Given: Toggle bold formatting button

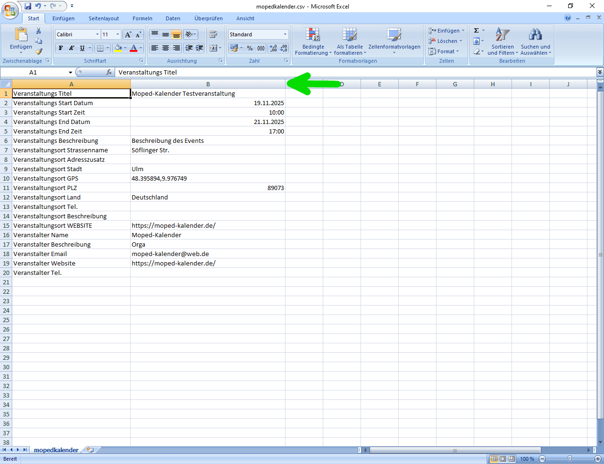Looking at the screenshot, I should point(60,48).
